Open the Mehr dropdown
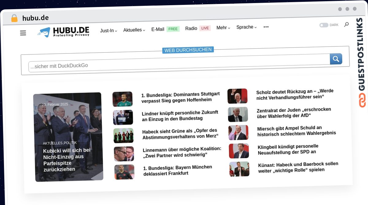 click(x=223, y=28)
